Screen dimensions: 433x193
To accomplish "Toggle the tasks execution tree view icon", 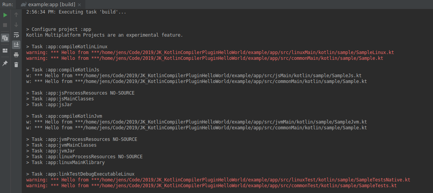I will (x=5, y=38).
